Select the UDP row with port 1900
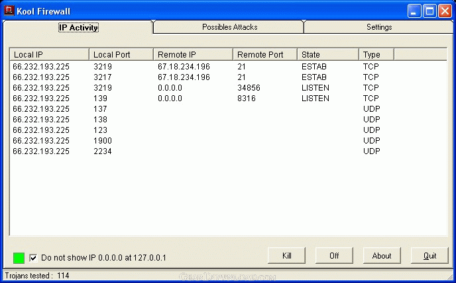Screen dimensions: 456x283 (228, 141)
